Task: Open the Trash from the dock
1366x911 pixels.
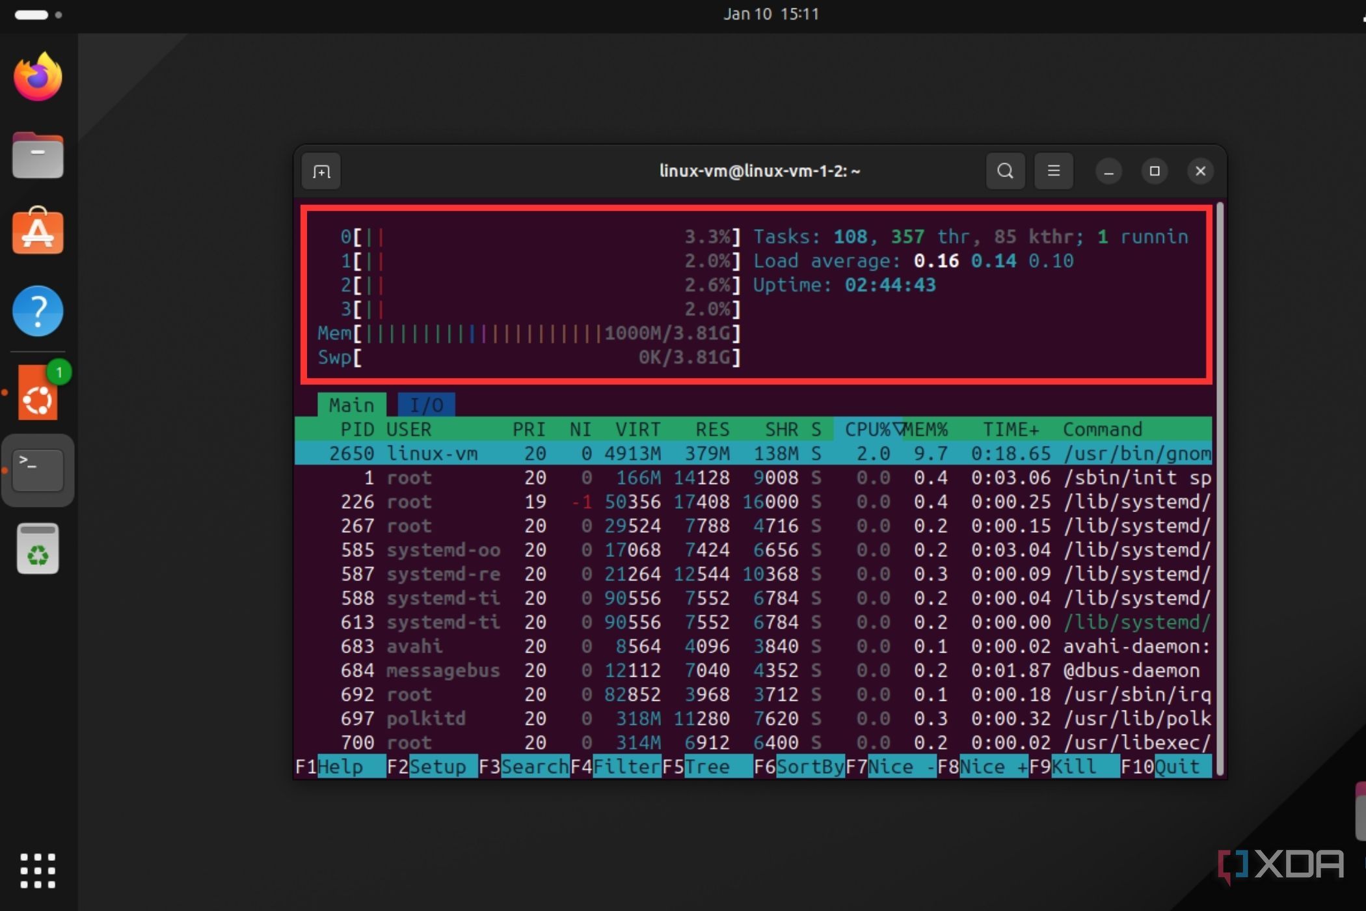Action: click(38, 549)
